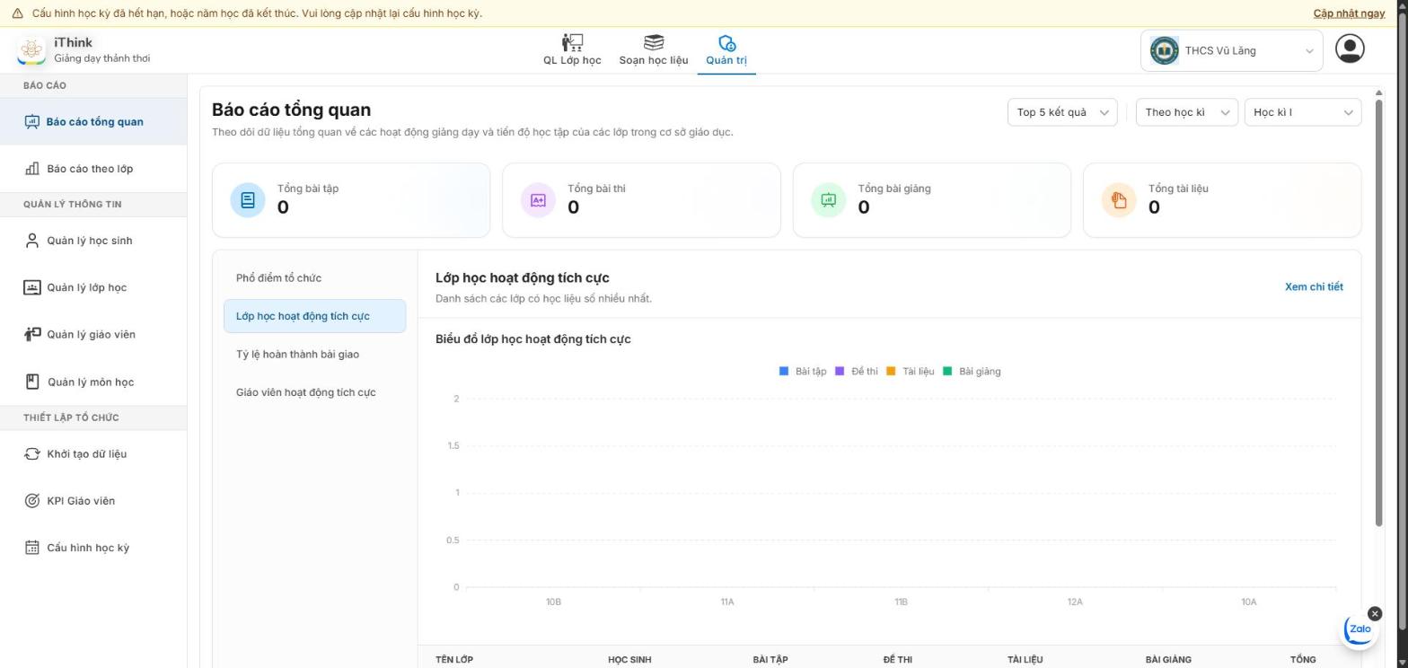This screenshot has width=1408, height=668.
Task: Open QL Lớp học section icon
Action: pos(572,43)
